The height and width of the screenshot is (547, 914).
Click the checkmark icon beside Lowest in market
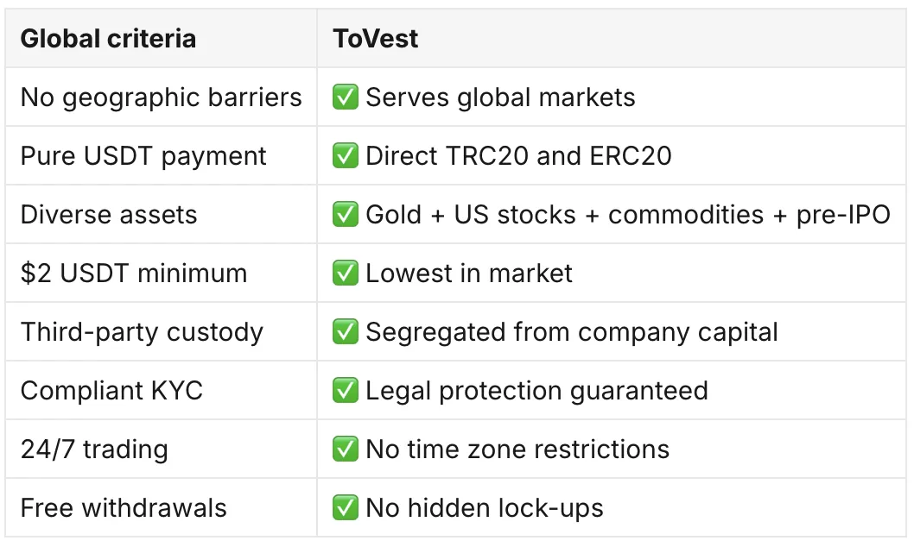click(345, 273)
